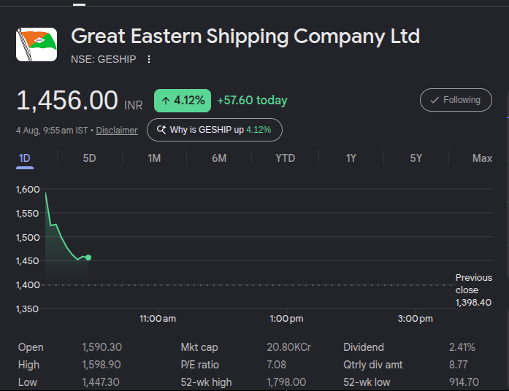
Task: Click the Dividend label
Action: (x=364, y=347)
